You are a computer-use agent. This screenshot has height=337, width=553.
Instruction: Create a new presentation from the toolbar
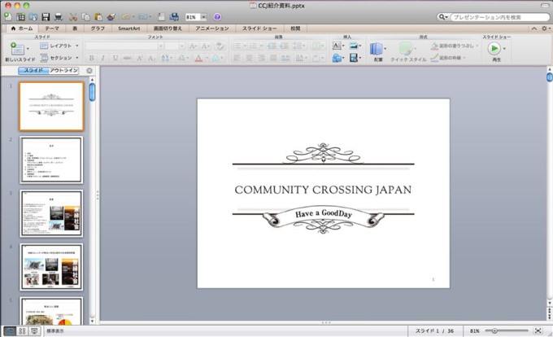8,16
